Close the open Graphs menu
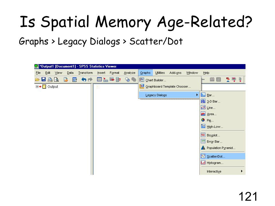This screenshot has width=275, height=206. coord(145,73)
